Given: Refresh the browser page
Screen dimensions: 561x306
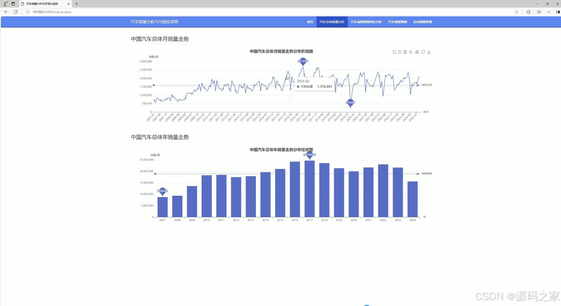Looking at the screenshot, I should point(16,12).
